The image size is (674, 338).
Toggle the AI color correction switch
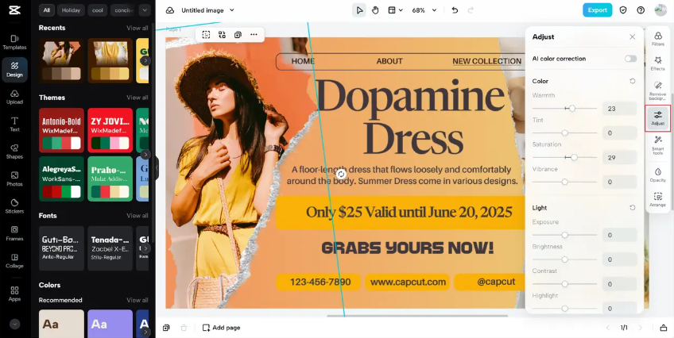coord(630,59)
